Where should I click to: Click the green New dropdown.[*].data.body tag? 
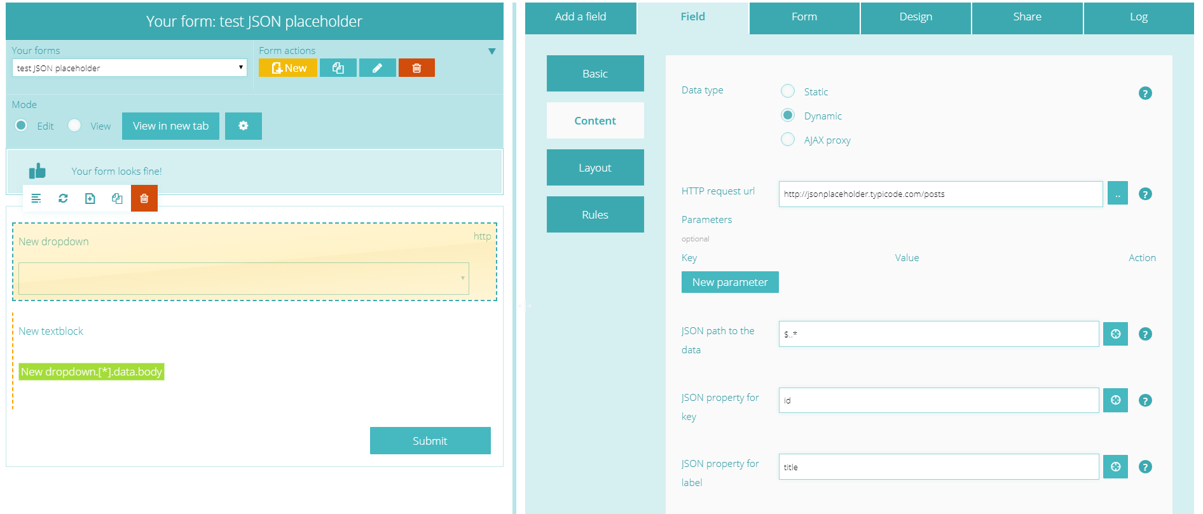tap(92, 372)
